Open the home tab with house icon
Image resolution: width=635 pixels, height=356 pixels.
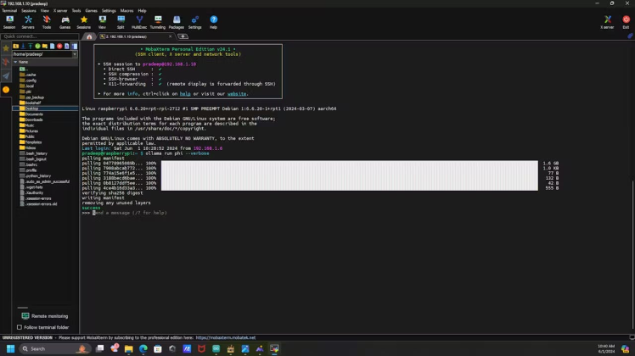tap(88, 36)
